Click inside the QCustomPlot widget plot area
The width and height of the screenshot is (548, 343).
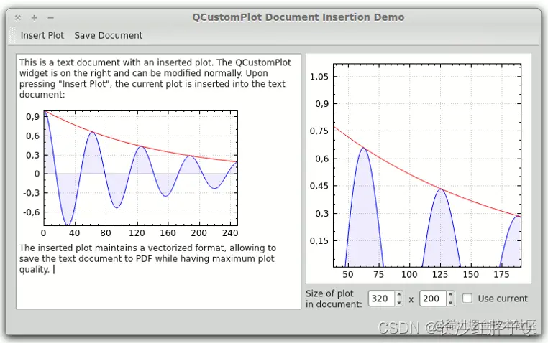click(427, 166)
